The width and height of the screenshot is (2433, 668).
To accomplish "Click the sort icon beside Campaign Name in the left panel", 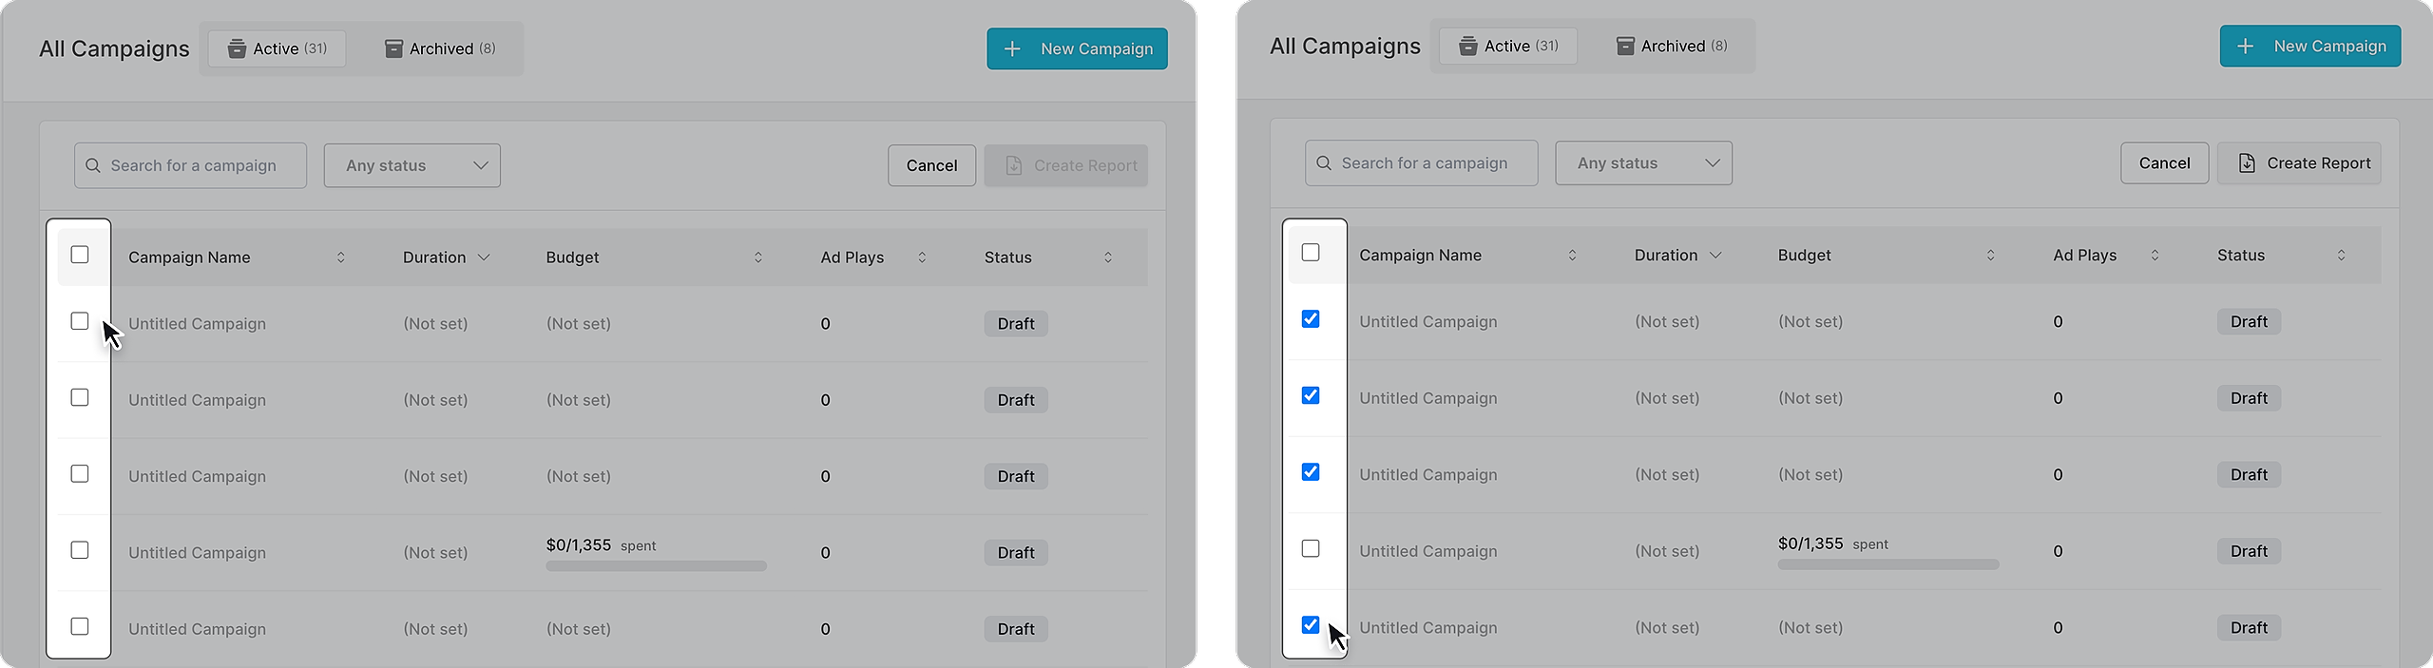I will tap(341, 258).
